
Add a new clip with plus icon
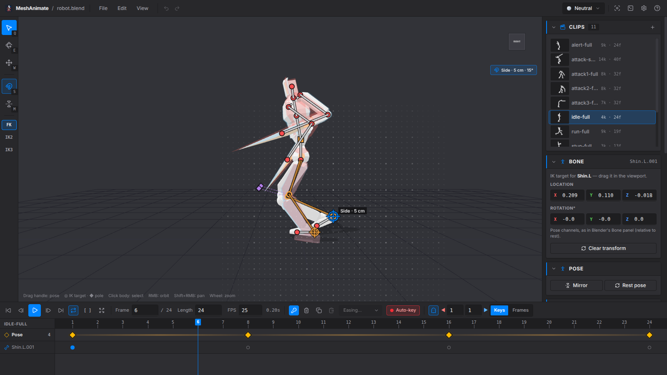[x=652, y=27]
